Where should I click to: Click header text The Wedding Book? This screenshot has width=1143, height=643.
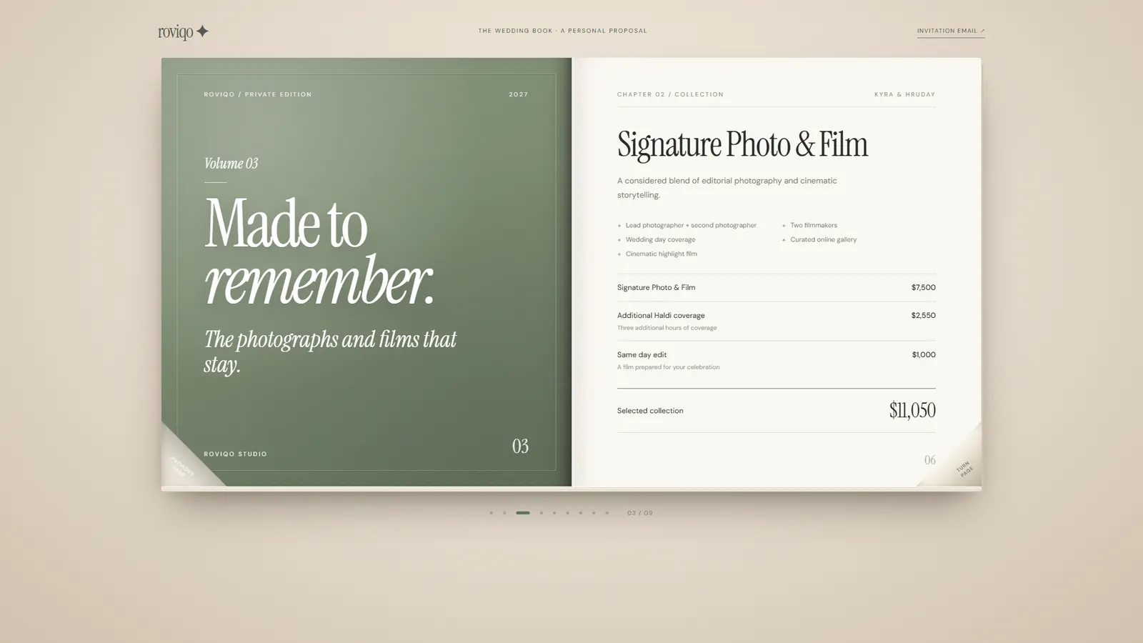click(x=515, y=31)
